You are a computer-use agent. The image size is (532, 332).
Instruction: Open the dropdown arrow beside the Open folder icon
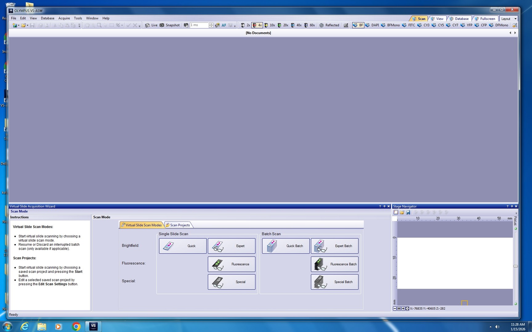pos(28,26)
